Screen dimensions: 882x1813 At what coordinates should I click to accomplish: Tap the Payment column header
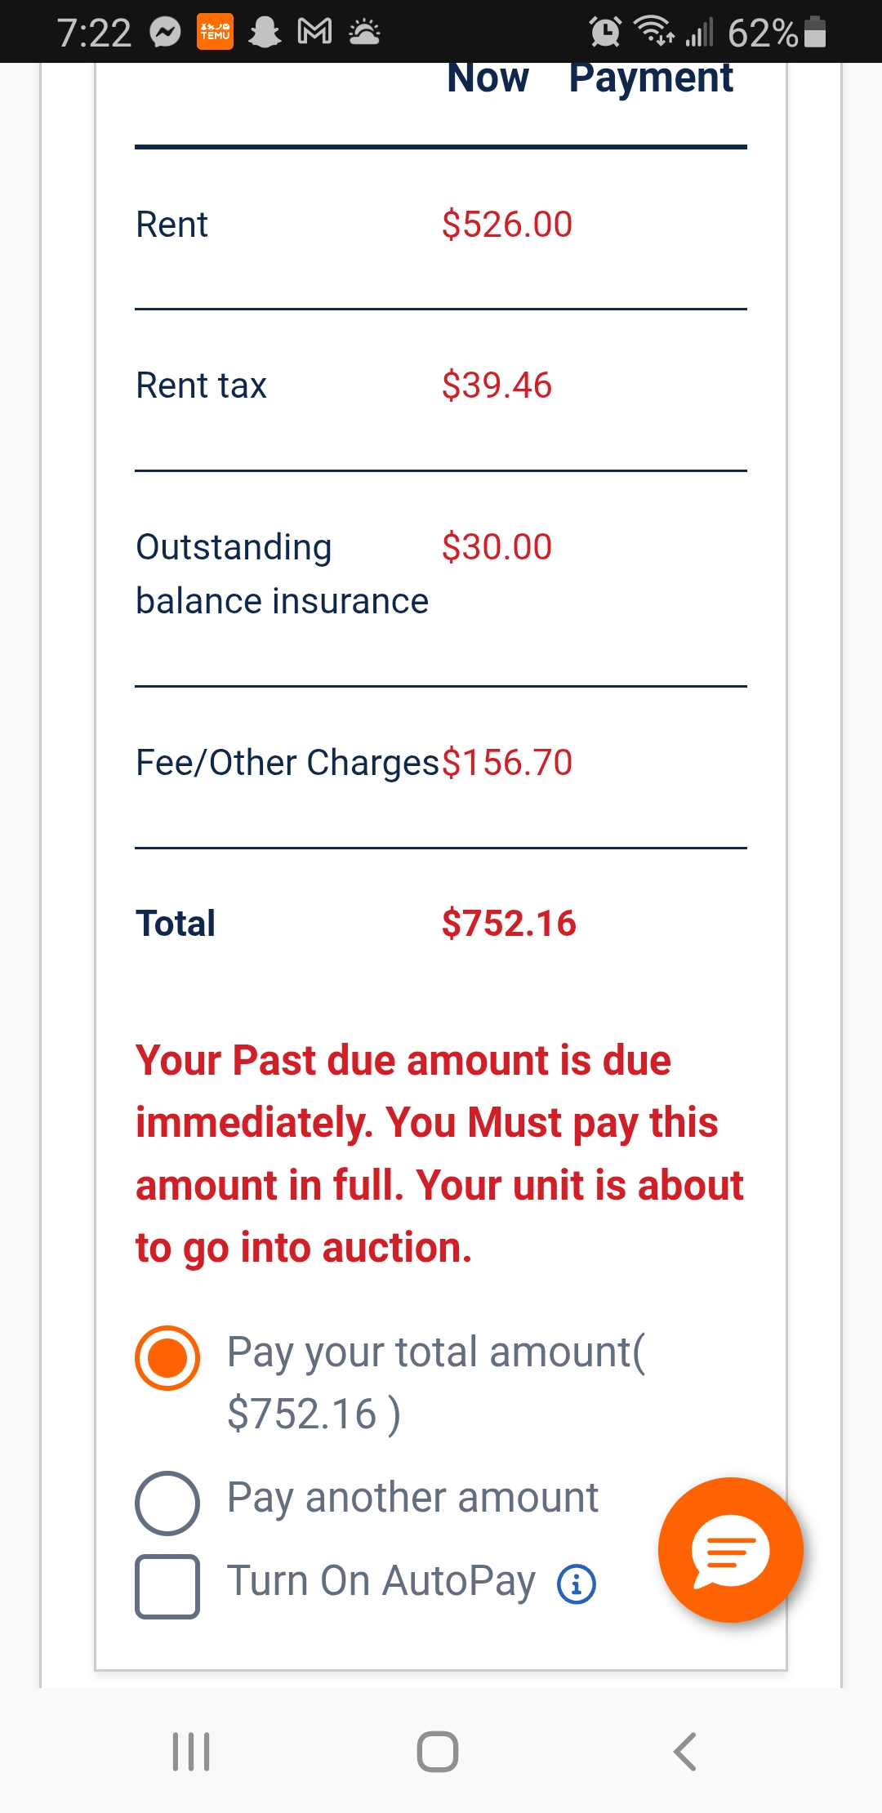[651, 79]
